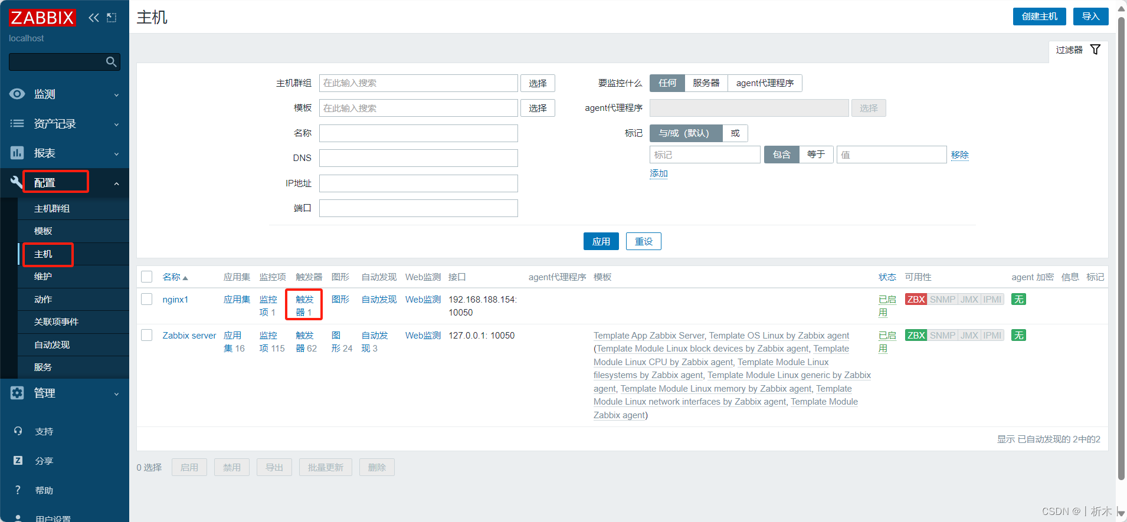Image resolution: width=1127 pixels, height=522 pixels.
Task: Open 选择 for 主机群组
Action: point(538,83)
